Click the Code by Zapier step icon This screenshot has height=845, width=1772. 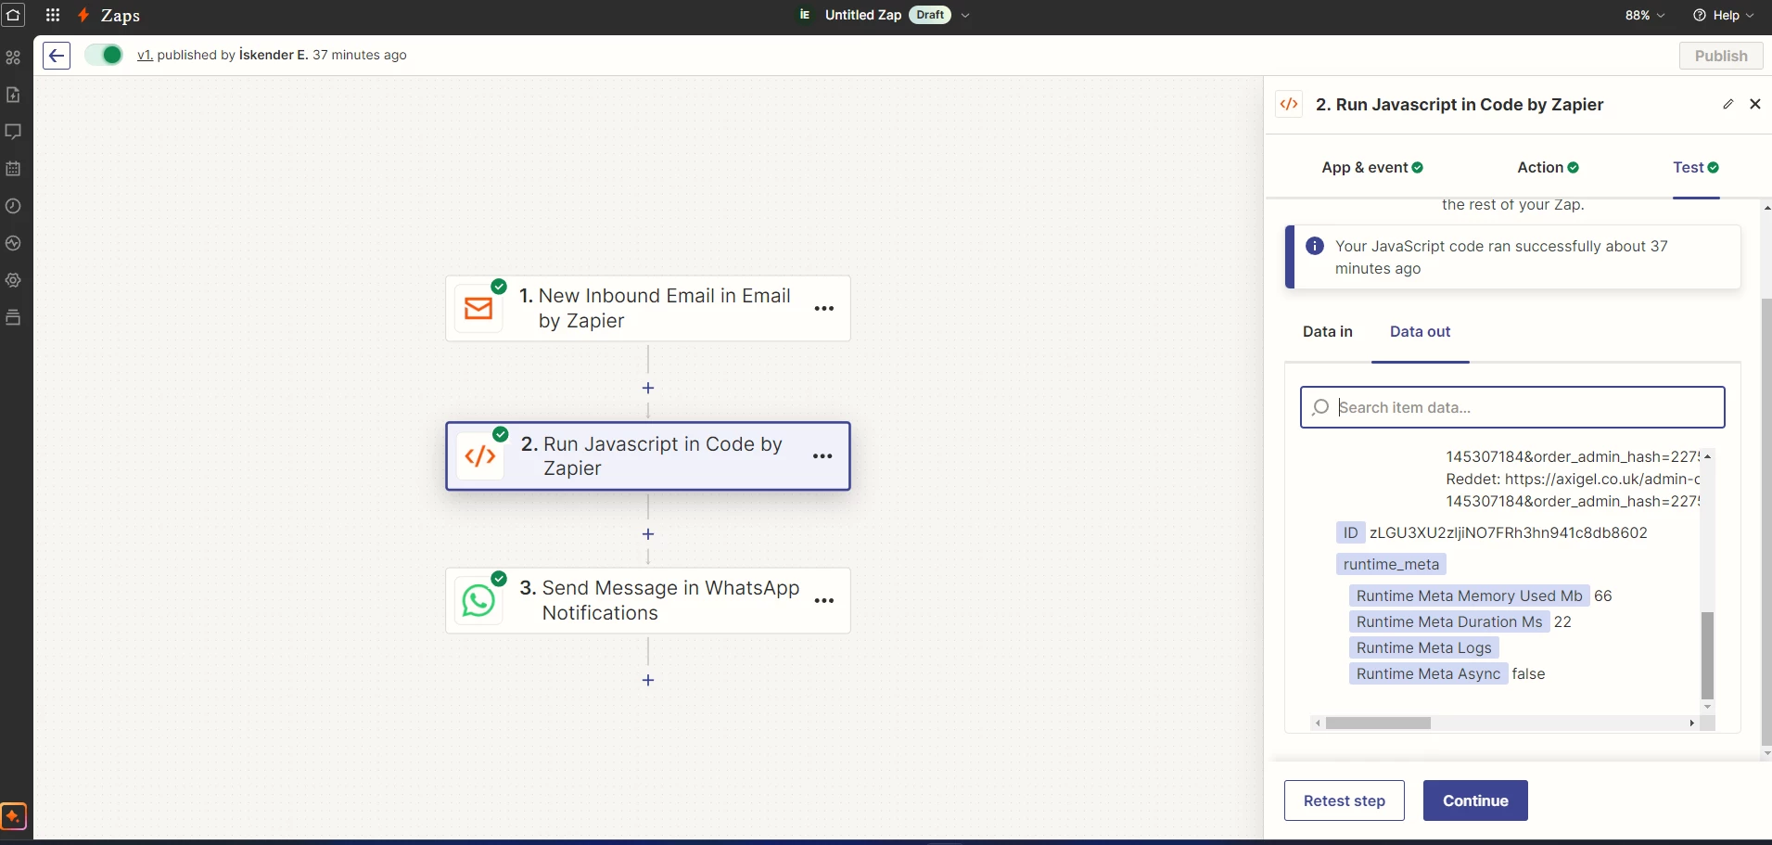tap(480, 456)
